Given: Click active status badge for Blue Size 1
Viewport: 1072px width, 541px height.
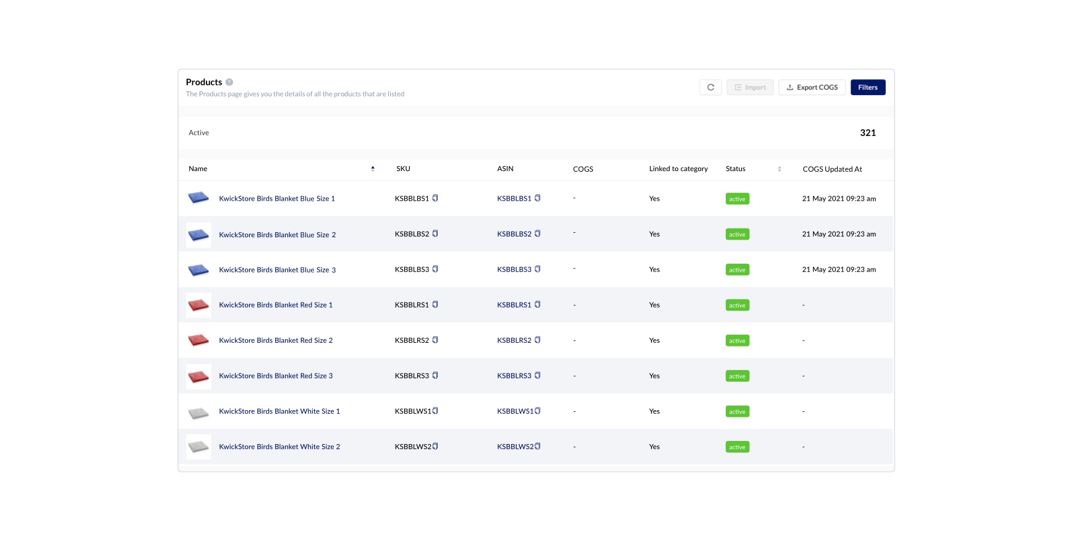Looking at the screenshot, I should [738, 199].
